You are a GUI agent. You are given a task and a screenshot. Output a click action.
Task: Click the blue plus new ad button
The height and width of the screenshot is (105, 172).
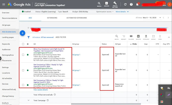[23, 33]
